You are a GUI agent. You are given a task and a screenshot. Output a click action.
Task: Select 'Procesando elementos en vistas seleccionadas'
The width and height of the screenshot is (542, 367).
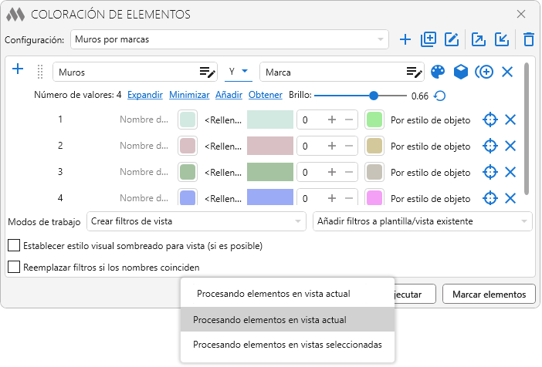(x=287, y=345)
